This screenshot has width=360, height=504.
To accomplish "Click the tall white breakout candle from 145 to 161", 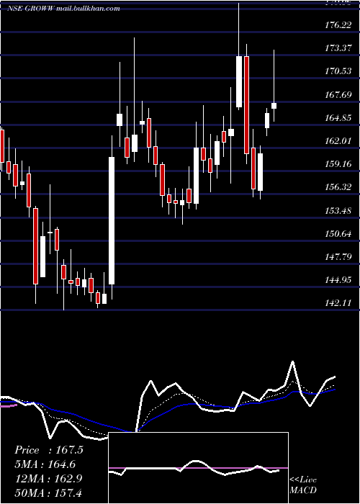I will [x=112, y=220].
